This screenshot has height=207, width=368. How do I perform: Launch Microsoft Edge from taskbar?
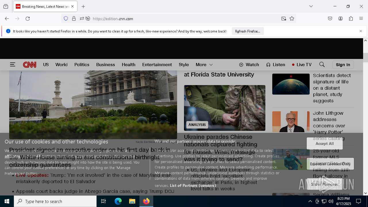click(x=118, y=201)
